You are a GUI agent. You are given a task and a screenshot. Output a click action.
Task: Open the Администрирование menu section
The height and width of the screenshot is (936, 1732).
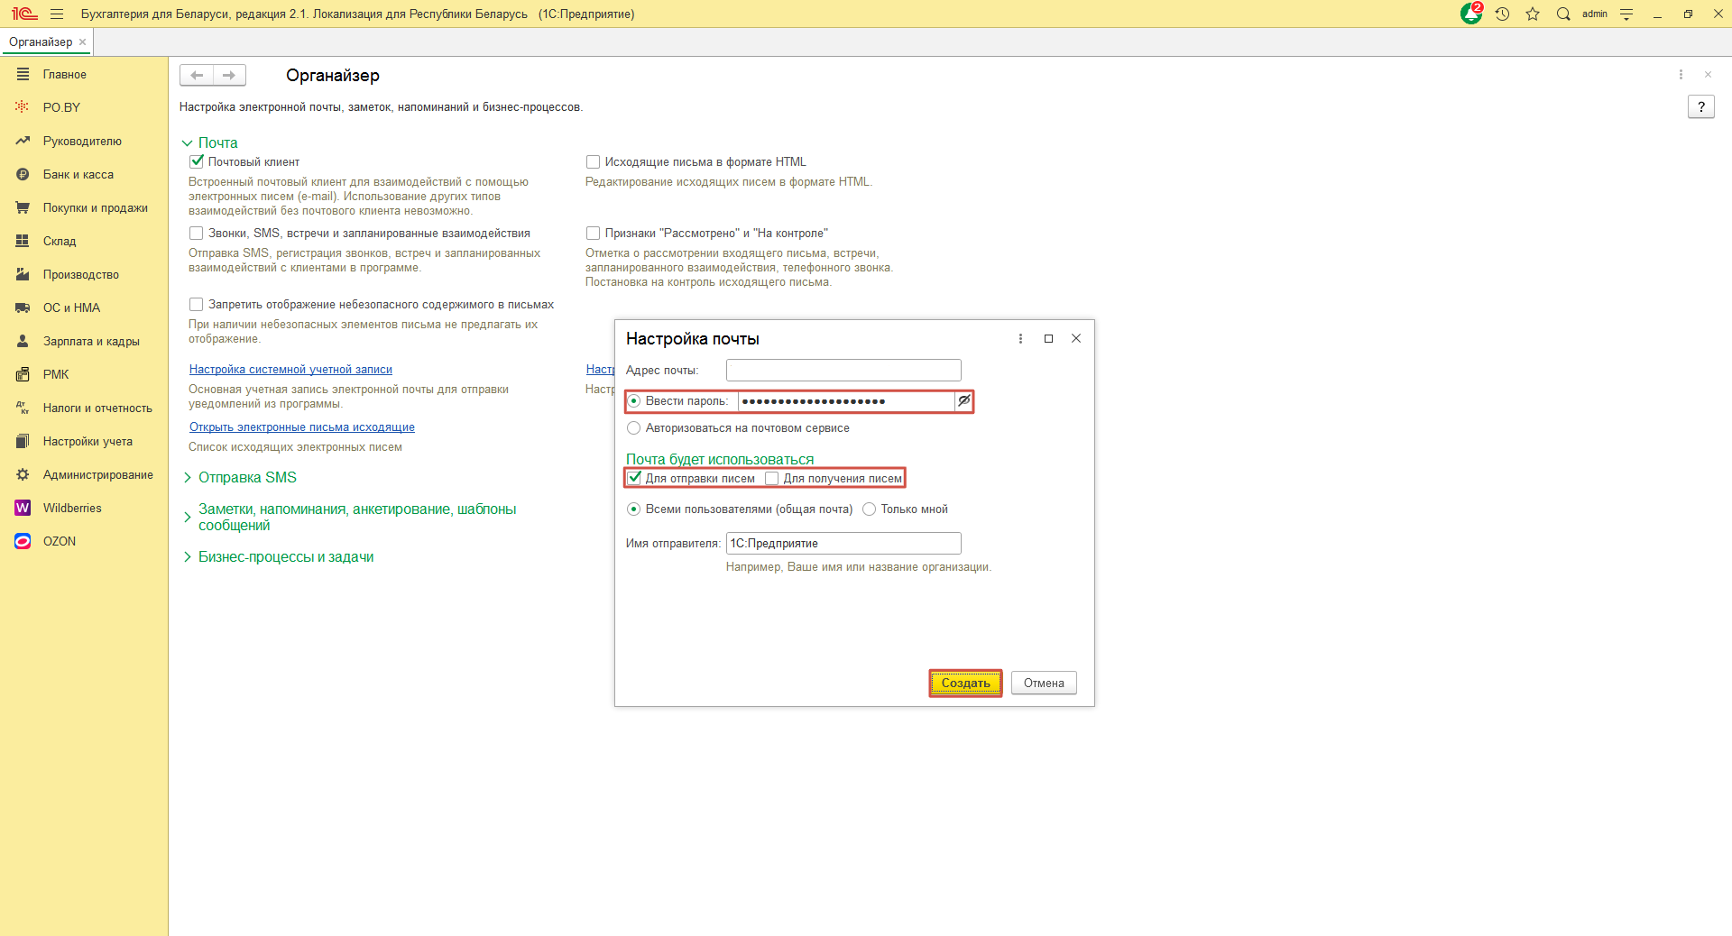coord(97,475)
